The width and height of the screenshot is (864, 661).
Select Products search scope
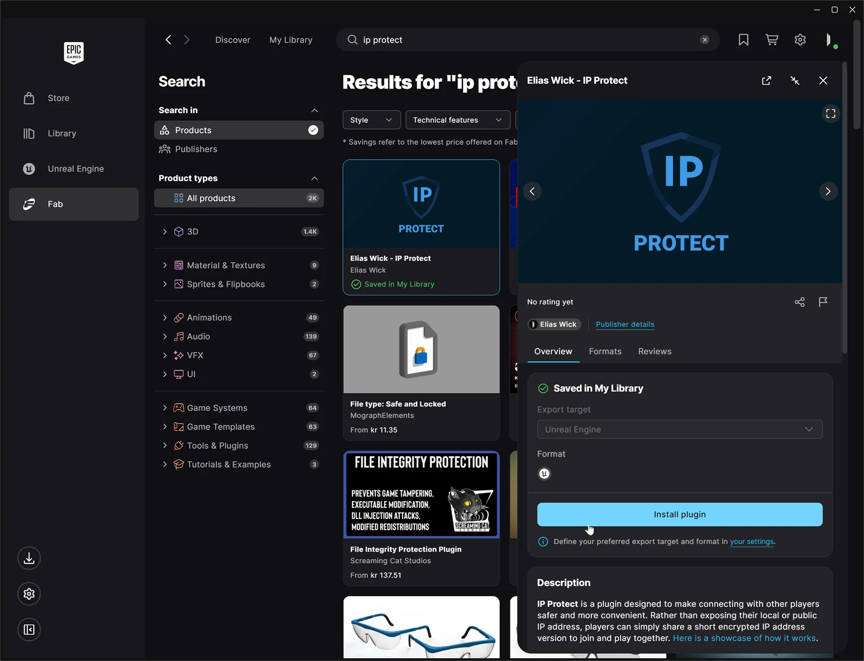point(239,130)
